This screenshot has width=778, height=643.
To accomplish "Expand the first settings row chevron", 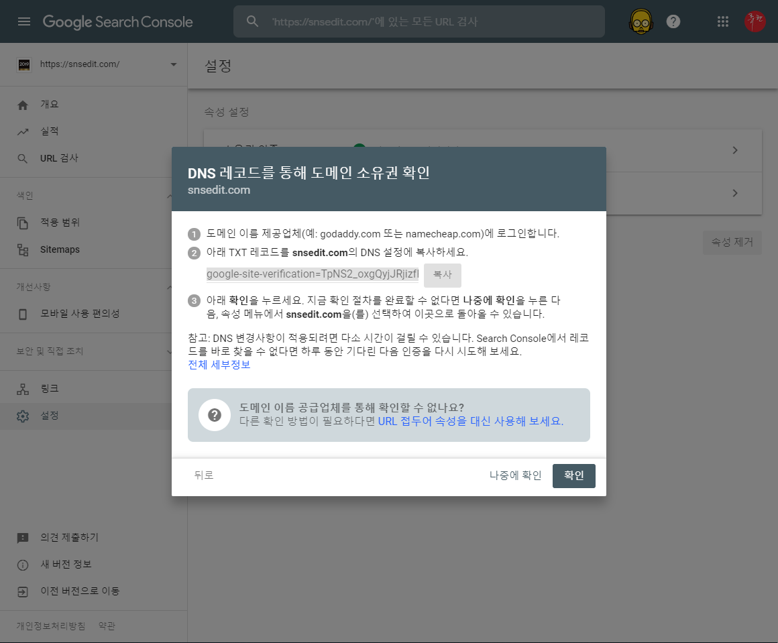I will [735, 150].
